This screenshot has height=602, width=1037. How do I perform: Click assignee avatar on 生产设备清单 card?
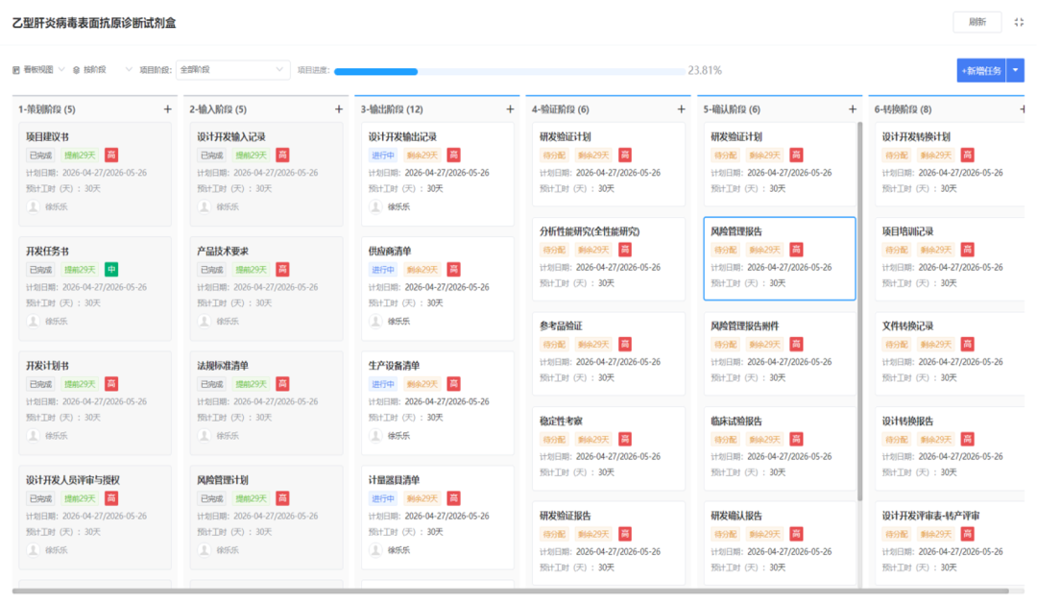375,435
